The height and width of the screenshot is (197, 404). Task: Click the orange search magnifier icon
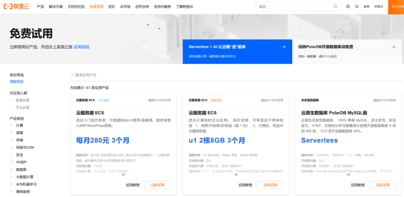pyautogui.click(x=335, y=7)
